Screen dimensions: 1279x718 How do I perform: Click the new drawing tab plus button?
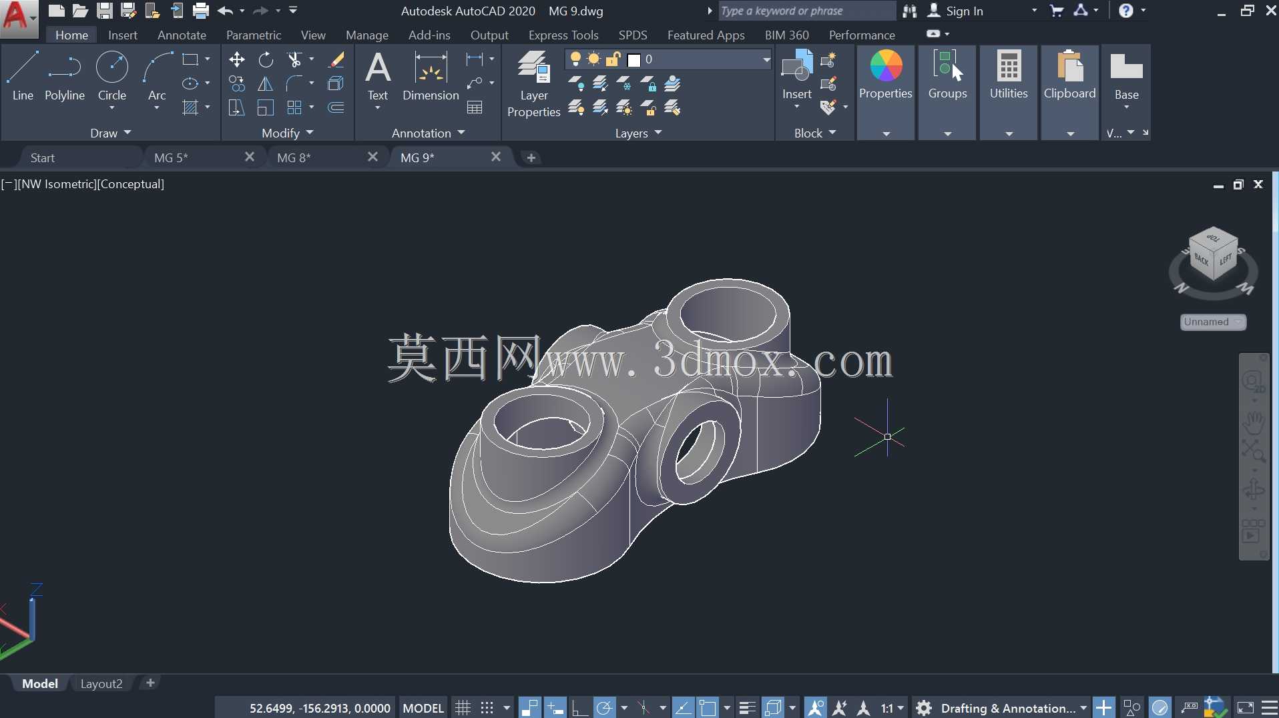531,157
